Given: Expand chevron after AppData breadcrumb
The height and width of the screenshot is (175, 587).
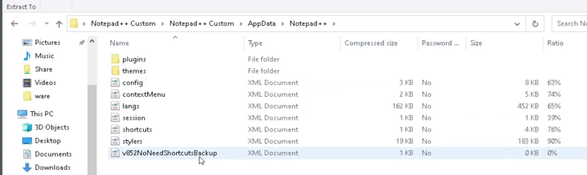Looking at the screenshot, I should (283, 24).
